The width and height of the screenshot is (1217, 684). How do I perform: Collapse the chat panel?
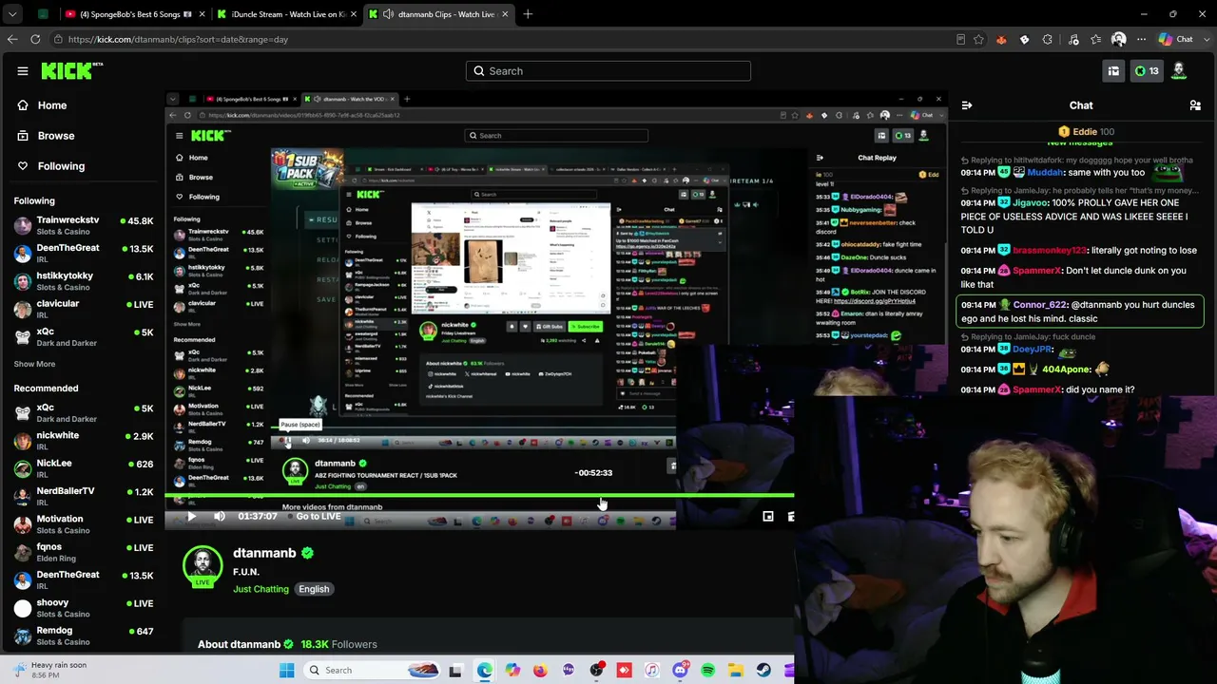pyautogui.click(x=966, y=105)
